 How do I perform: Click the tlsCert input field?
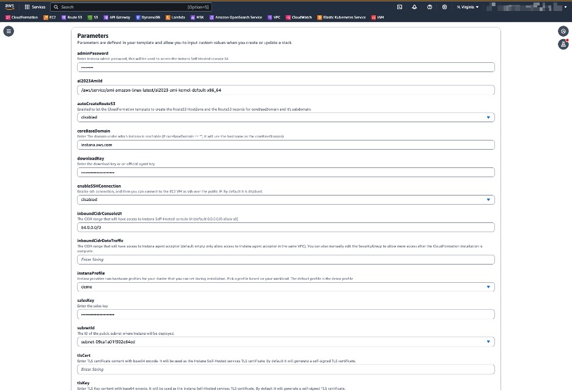click(x=286, y=370)
